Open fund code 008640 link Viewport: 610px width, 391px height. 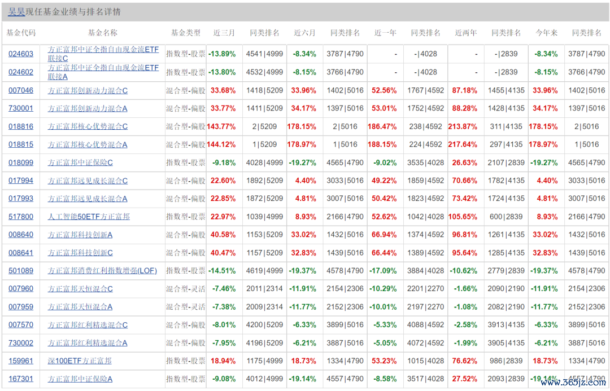[21, 235]
